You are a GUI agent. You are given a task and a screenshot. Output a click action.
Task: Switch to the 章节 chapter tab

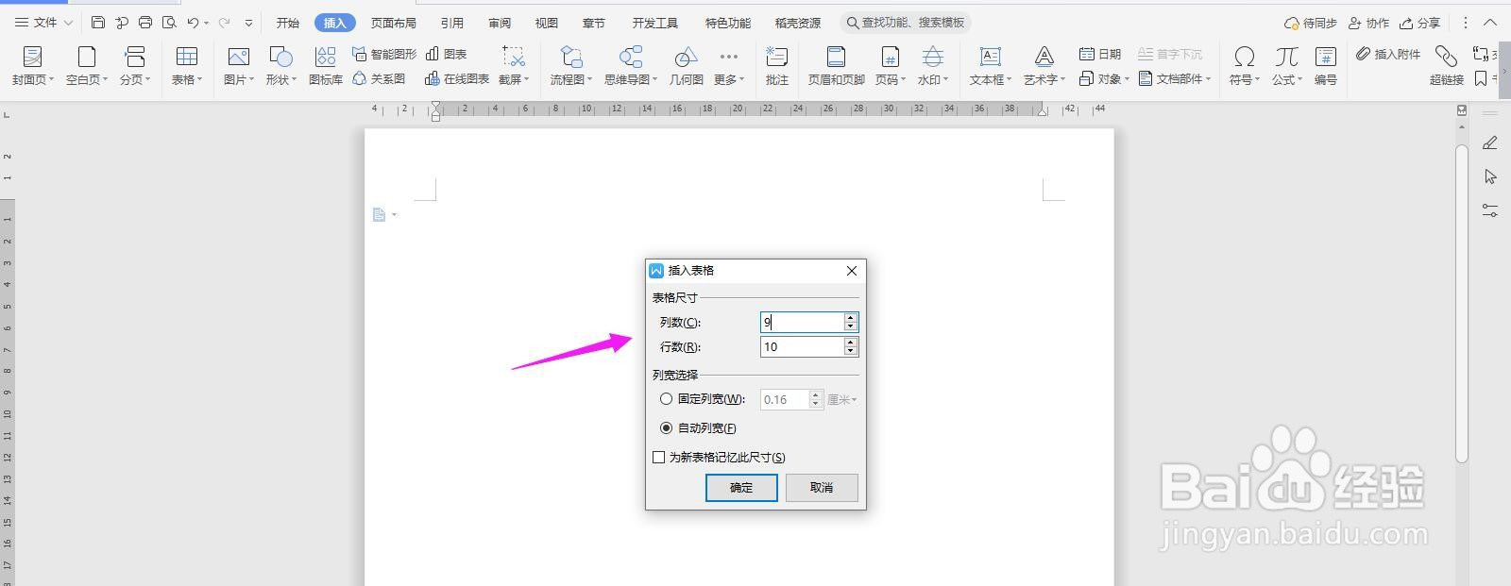(594, 23)
